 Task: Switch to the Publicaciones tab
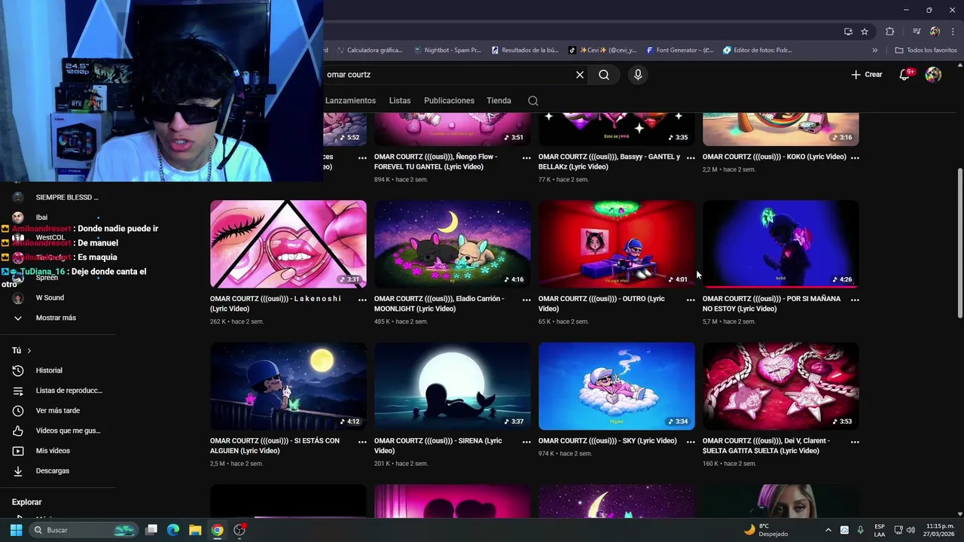(x=449, y=101)
